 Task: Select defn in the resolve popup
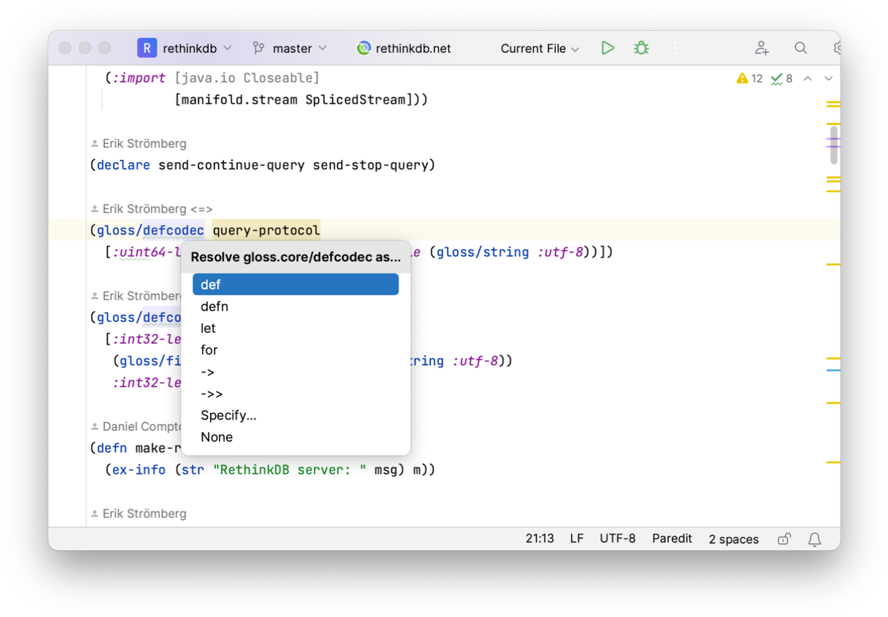pyautogui.click(x=296, y=306)
